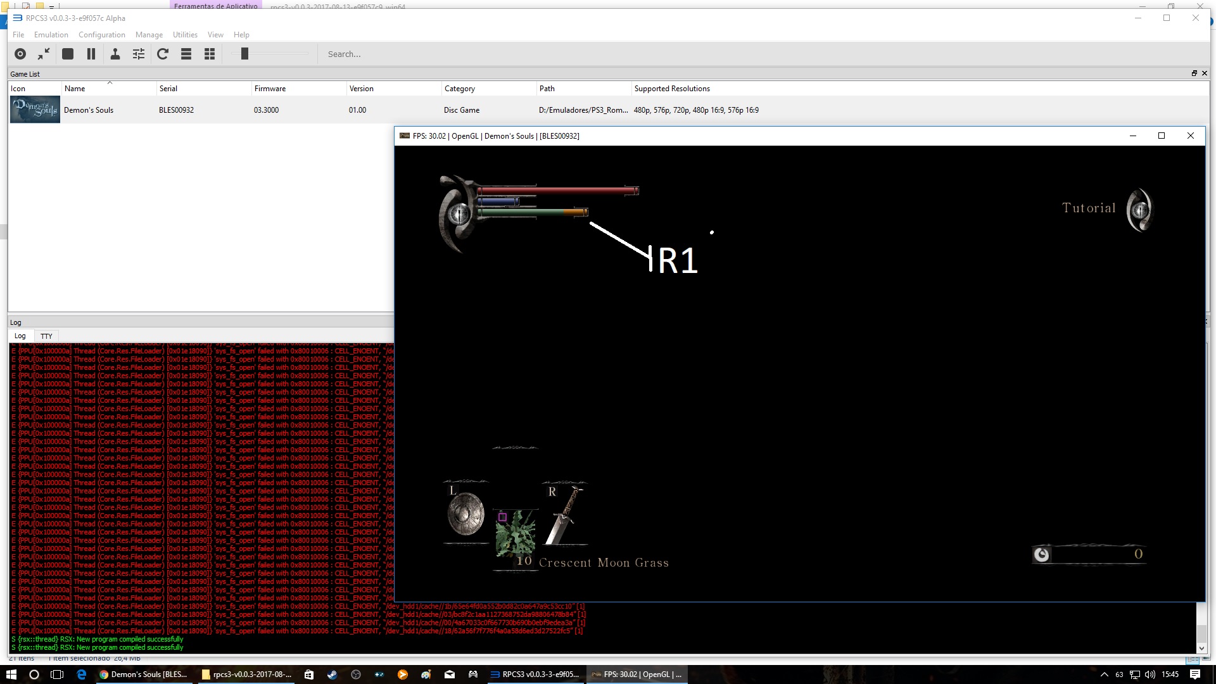
Task: Switch game list to grid view
Action: (x=210, y=54)
